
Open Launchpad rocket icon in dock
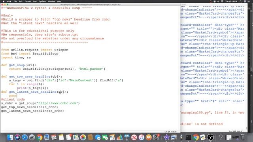tap(32, 138)
